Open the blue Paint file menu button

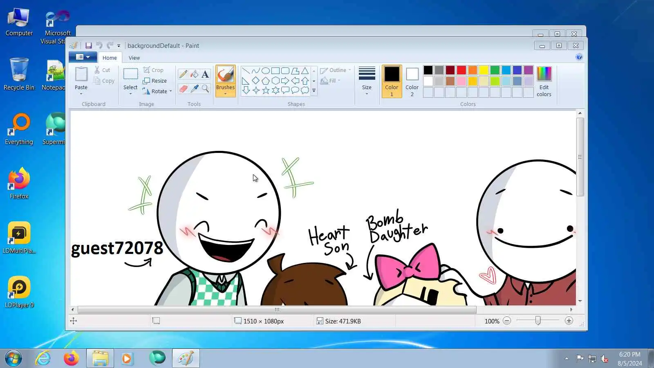pyautogui.click(x=83, y=57)
